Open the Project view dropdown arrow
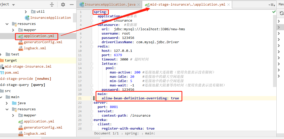The height and width of the screenshot is (139, 284). [13, 5]
